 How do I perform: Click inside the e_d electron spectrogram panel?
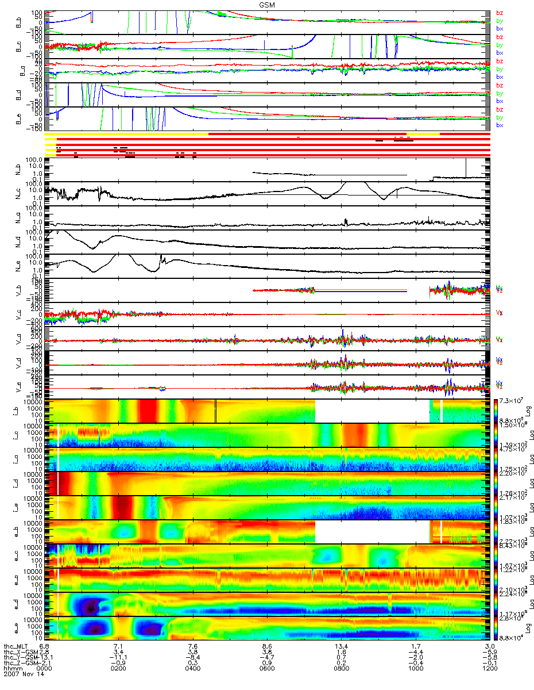click(x=268, y=604)
